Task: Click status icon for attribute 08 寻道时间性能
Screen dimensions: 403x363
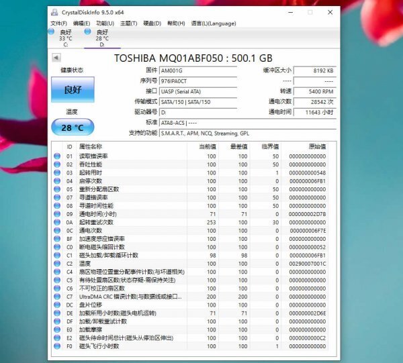Action: (57, 205)
